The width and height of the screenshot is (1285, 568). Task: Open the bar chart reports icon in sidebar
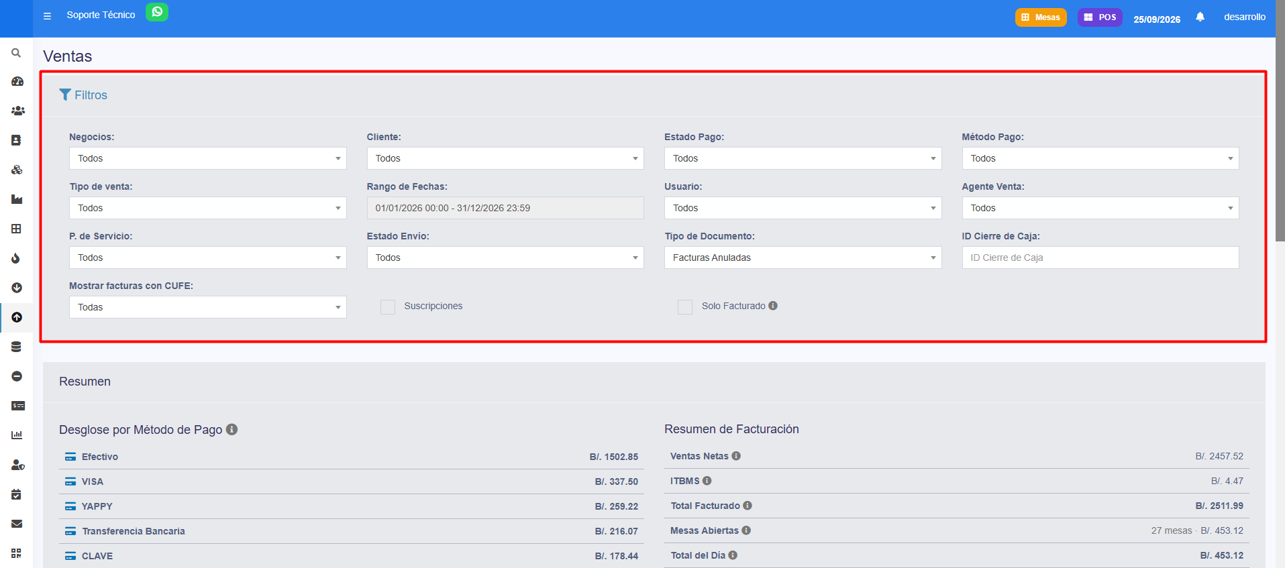pyautogui.click(x=17, y=435)
